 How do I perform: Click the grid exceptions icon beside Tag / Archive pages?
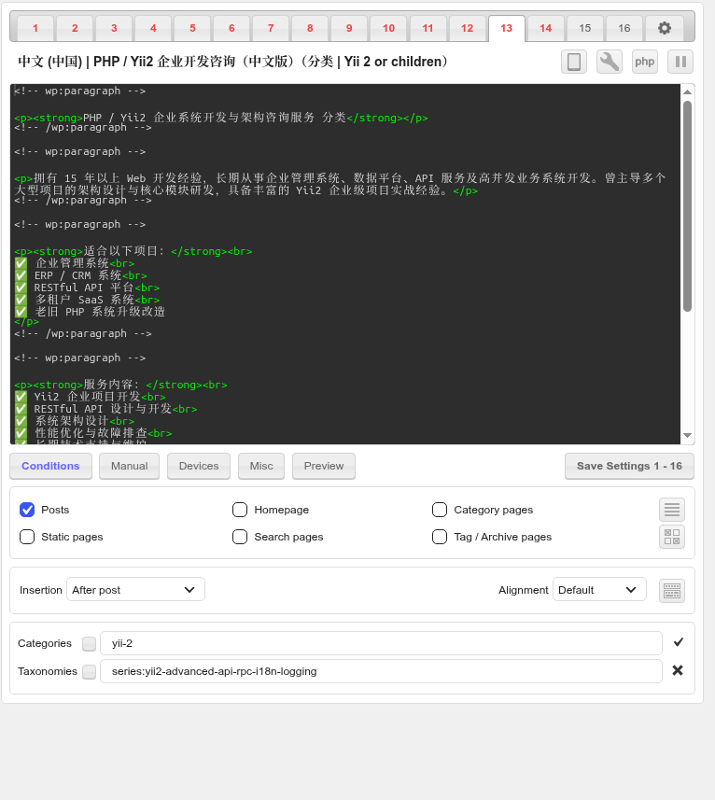[672, 537]
